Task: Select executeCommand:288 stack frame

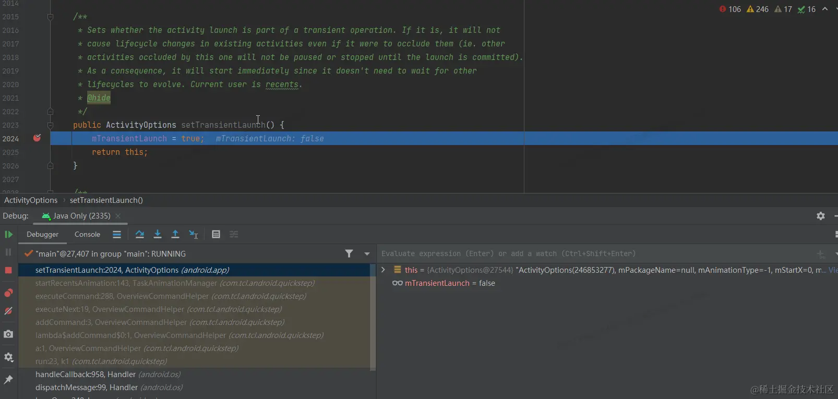Action: [194, 296]
